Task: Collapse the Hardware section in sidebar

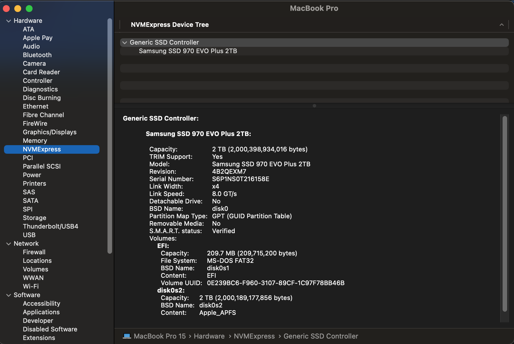Action: 9,21
